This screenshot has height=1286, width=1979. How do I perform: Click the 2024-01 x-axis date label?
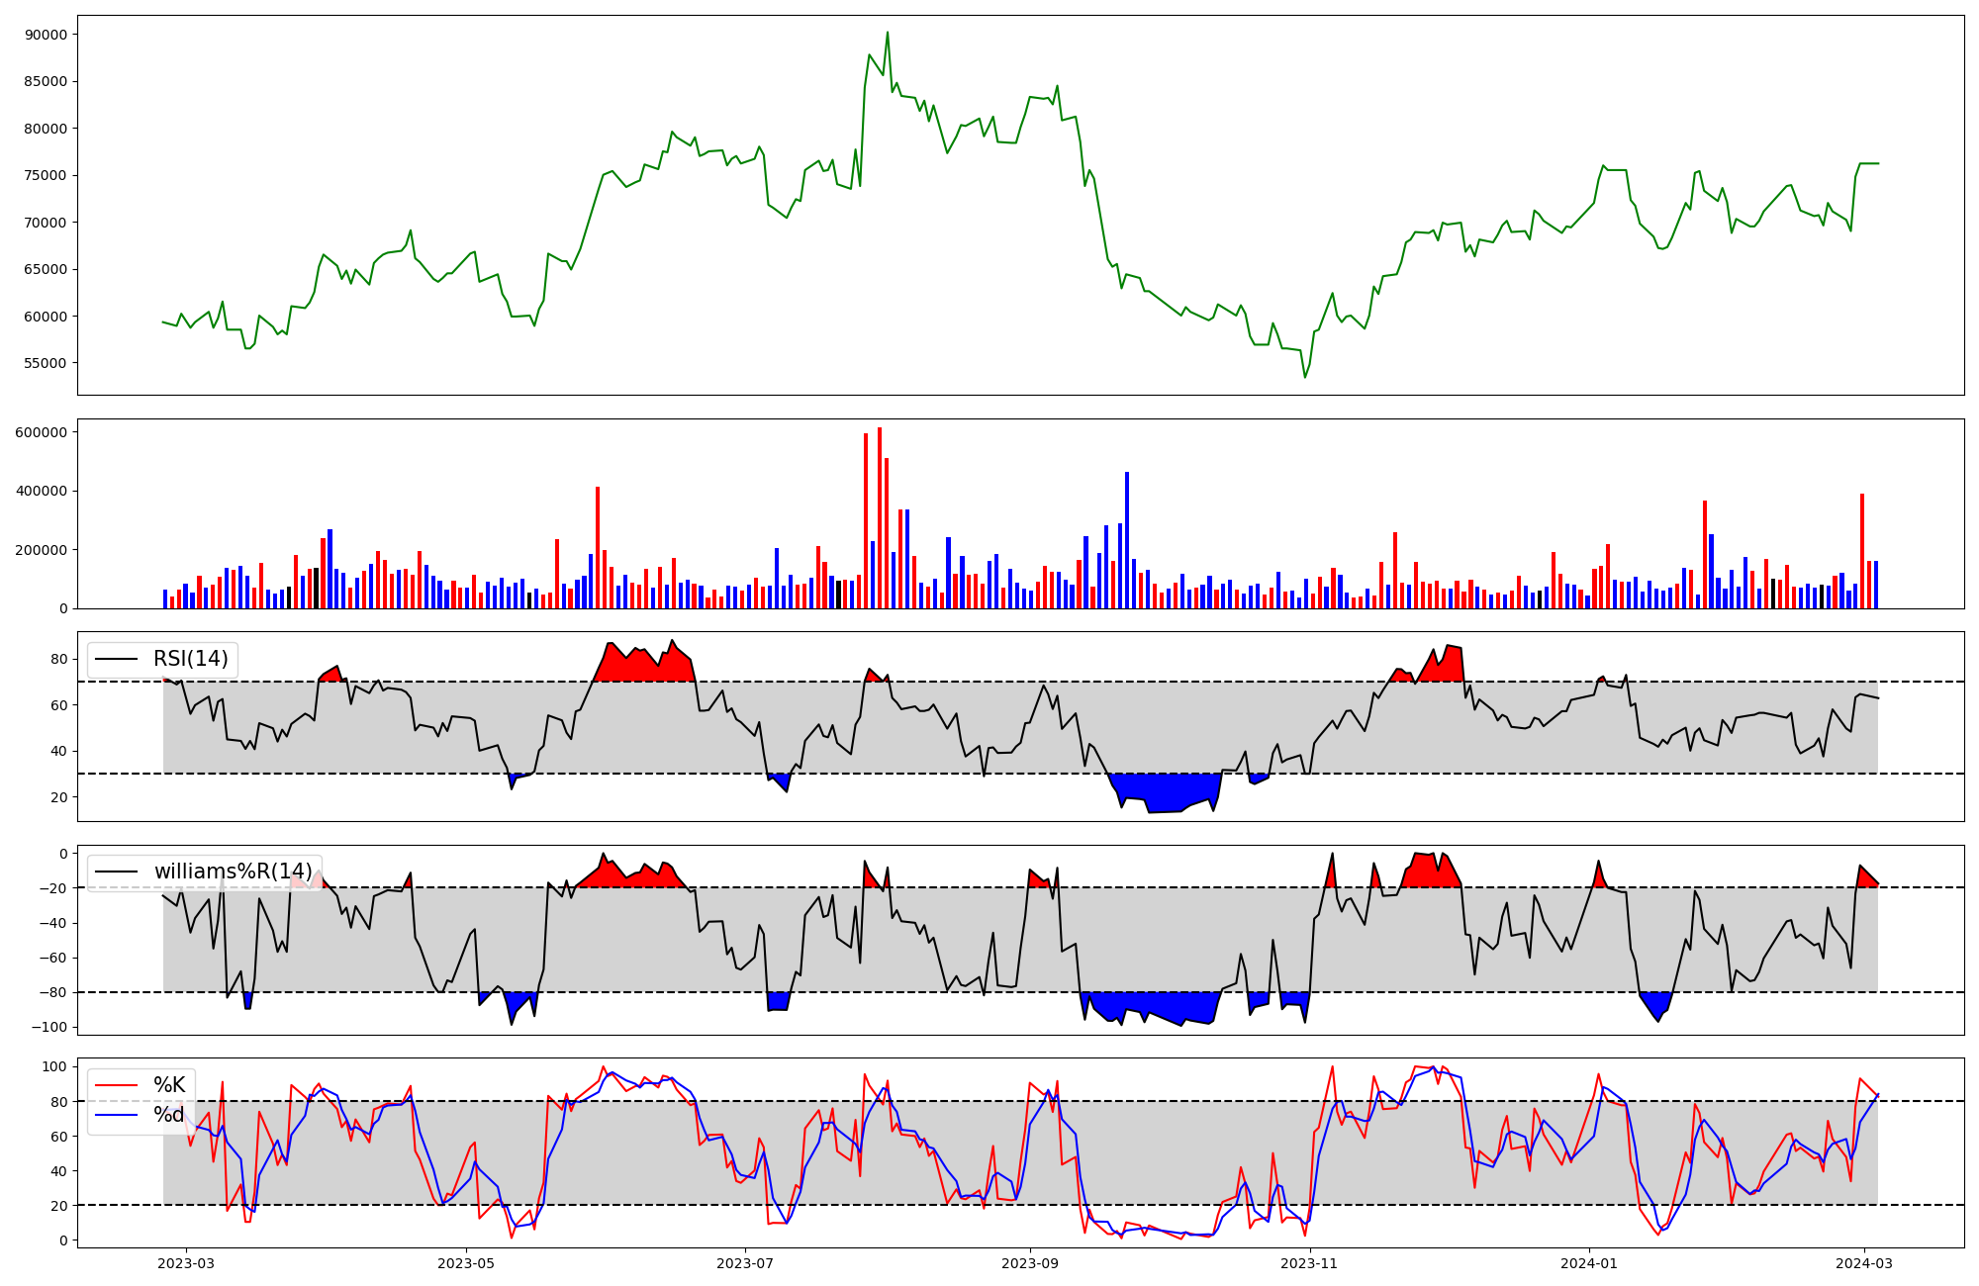pos(1588,1263)
